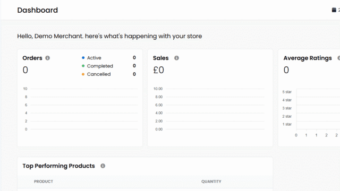
Task: Click the info icon beside Sales
Action: pyautogui.click(x=176, y=58)
